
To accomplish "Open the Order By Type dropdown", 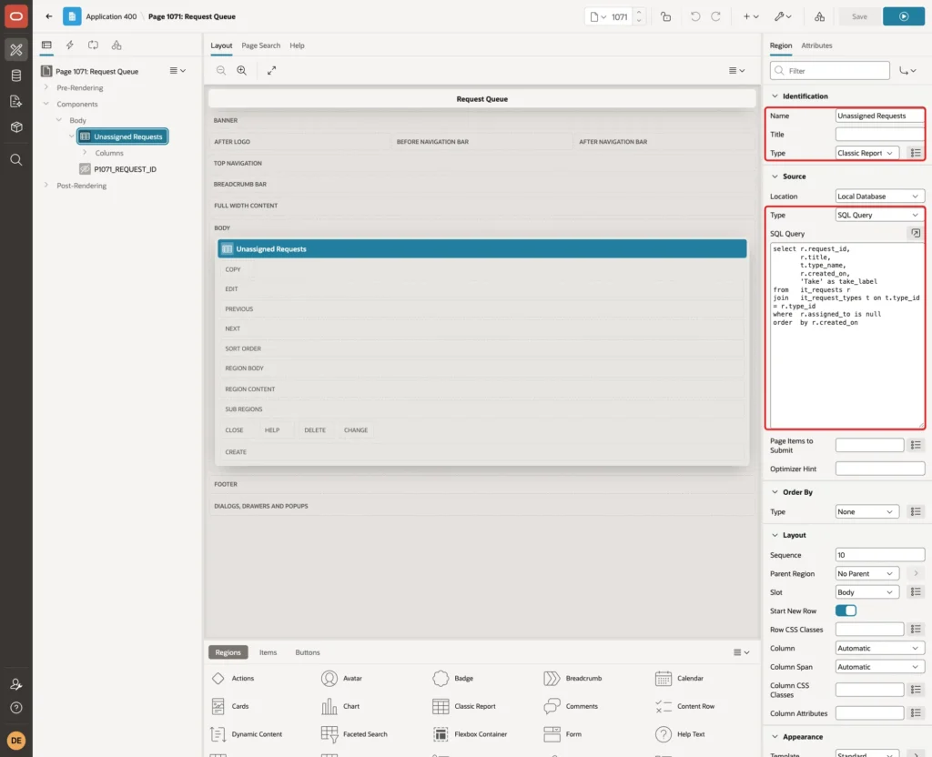I will pos(866,511).
